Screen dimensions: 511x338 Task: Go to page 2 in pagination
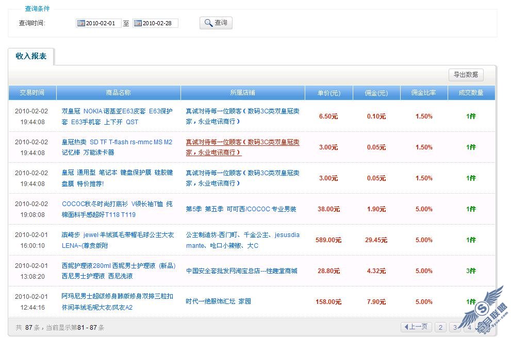pos(440,327)
